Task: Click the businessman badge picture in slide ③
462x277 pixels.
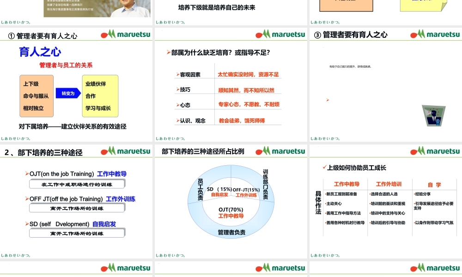Action: point(433,116)
